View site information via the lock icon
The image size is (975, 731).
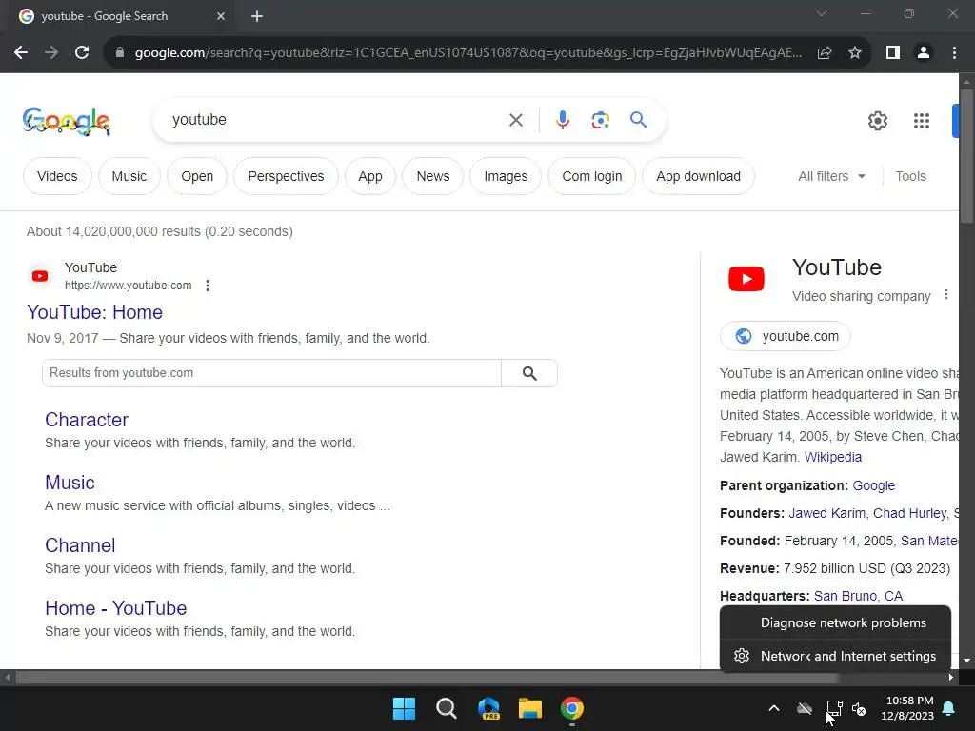119,53
